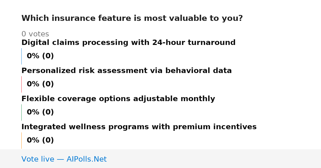321x168 pixels.
Task: Click the orange bar for wellness programs
Action: [x=21, y=140]
